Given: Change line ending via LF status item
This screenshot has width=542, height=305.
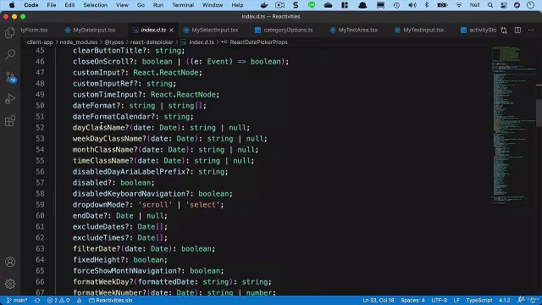Looking at the screenshot, I should (x=456, y=301).
